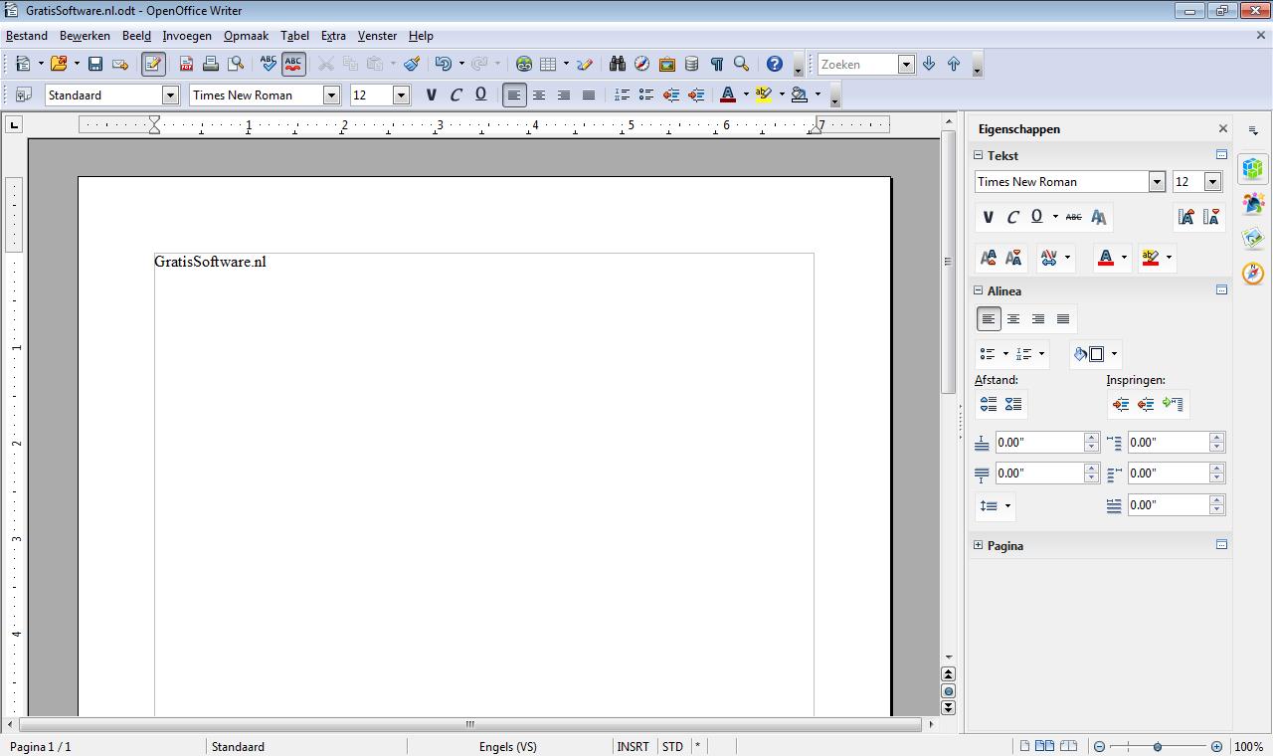
Task: Open the Opmaak menu
Action: 246,36
